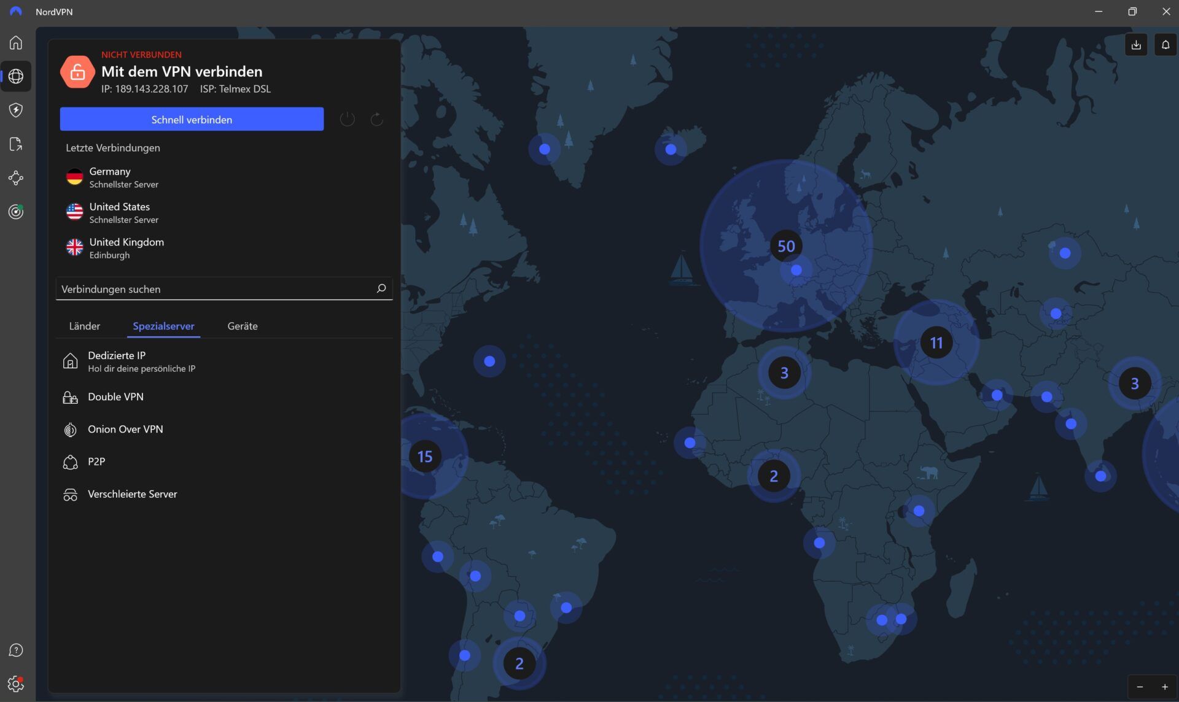This screenshot has height=702, width=1179.
Task: Zoom out the map with minus button
Action: [x=1140, y=687]
